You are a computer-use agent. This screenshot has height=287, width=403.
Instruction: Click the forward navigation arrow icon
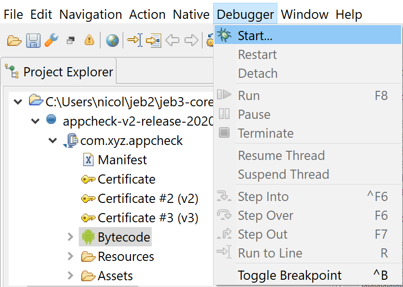(x=191, y=40)
